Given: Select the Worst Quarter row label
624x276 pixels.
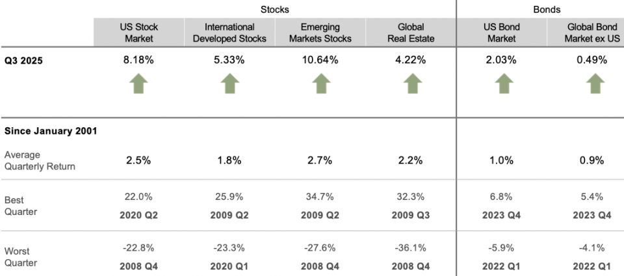Looking at the screenshot, I should pyautogui.click(x=21, y=257).
